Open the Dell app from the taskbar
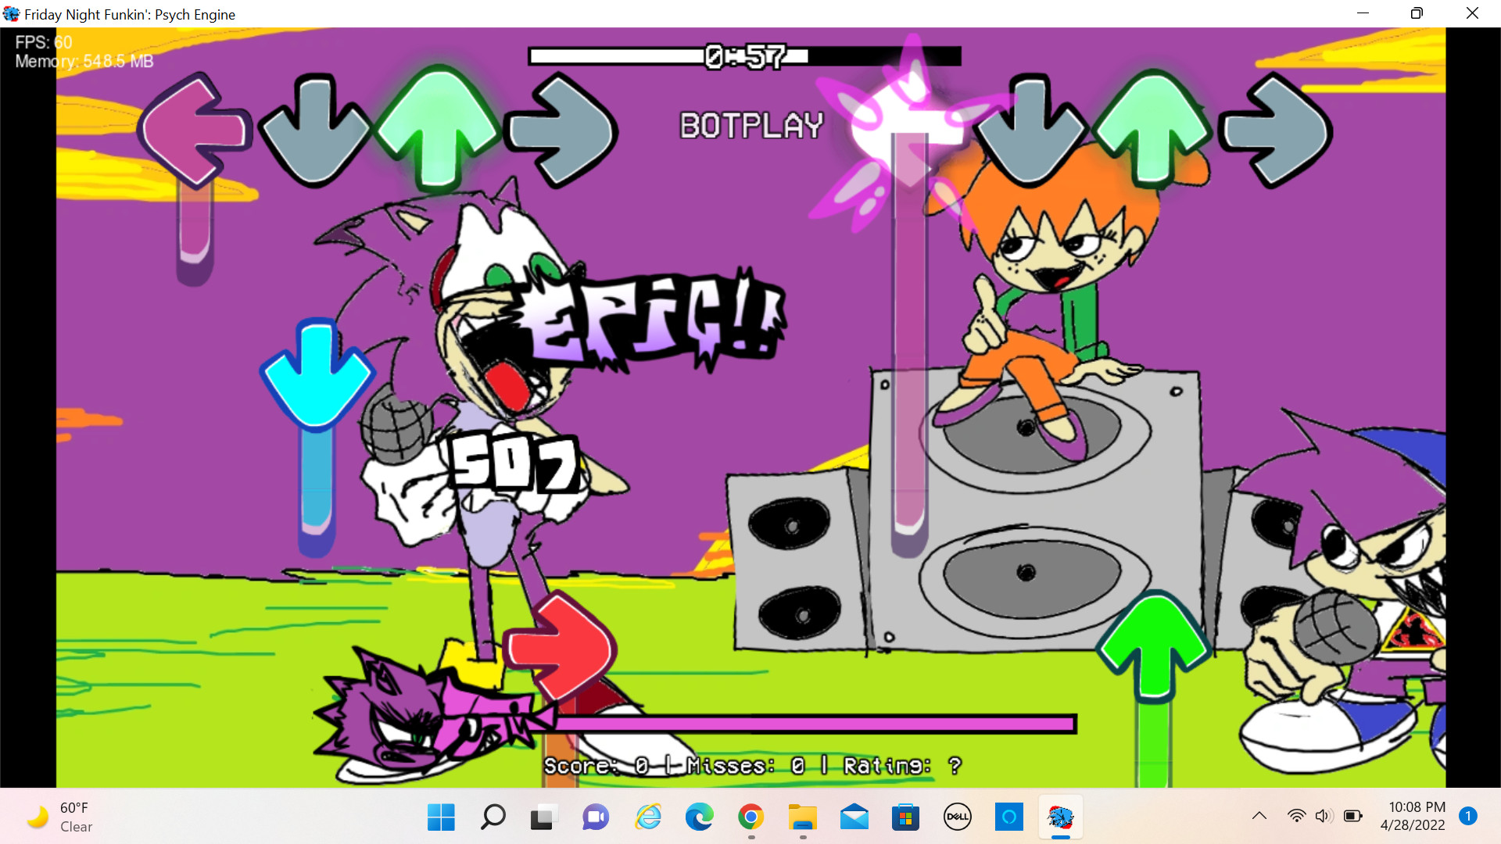The width and height of the screenshot is (1501, 844). pos(957,817)
